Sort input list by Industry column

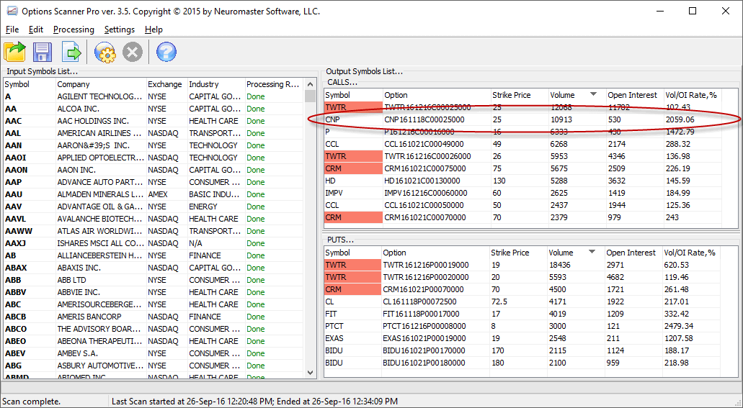coord(216,84)
